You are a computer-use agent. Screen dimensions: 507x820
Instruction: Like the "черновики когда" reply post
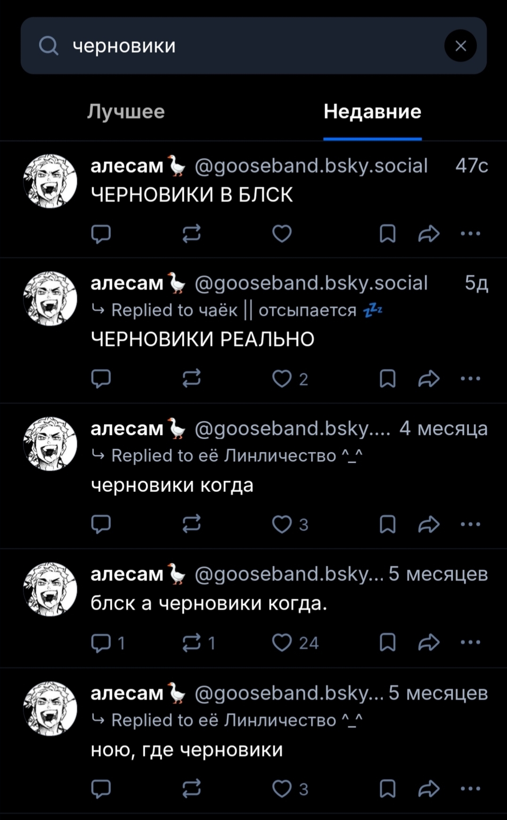pyautogui.click(x=282, y=524)
